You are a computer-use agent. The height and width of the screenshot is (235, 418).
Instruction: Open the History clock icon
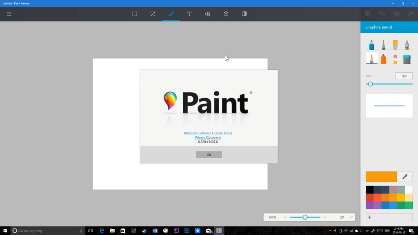(396, 14)
